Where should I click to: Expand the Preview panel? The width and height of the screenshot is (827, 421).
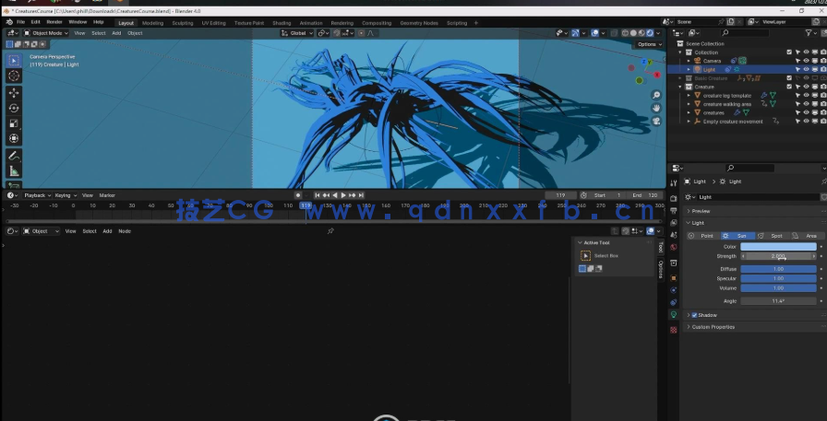(x=701, y=211)
